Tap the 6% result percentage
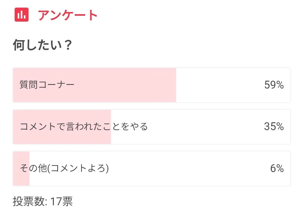The image size is (303, 212). 277,168
